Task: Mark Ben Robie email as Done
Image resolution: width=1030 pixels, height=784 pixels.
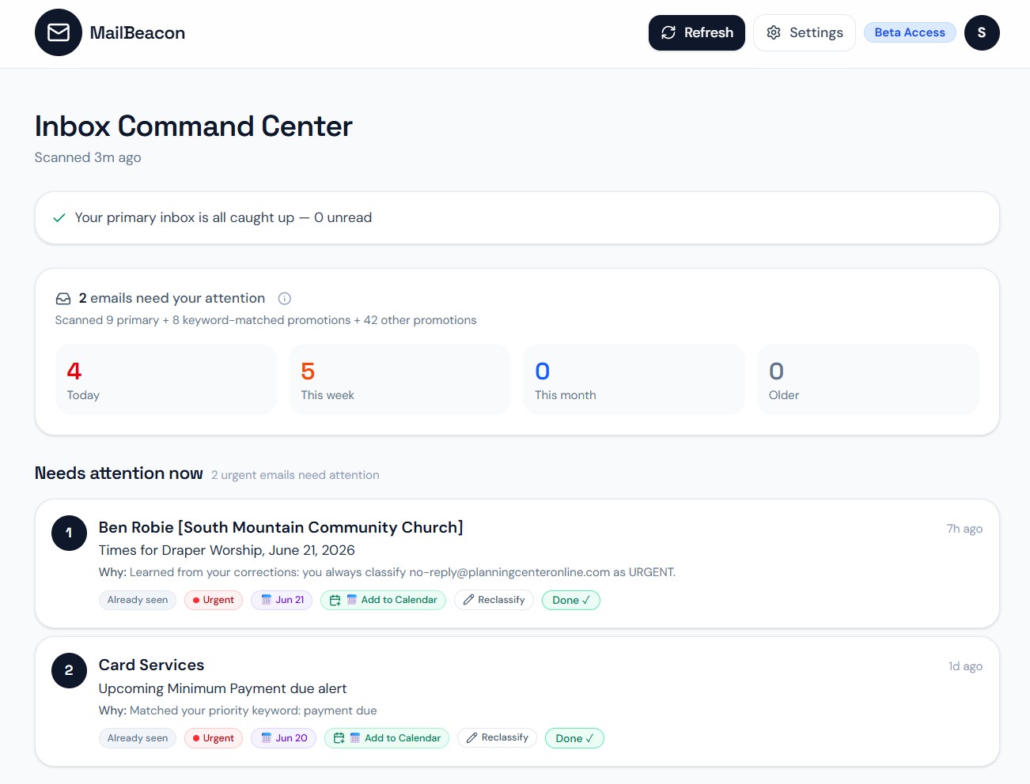Action: [571, 600]
